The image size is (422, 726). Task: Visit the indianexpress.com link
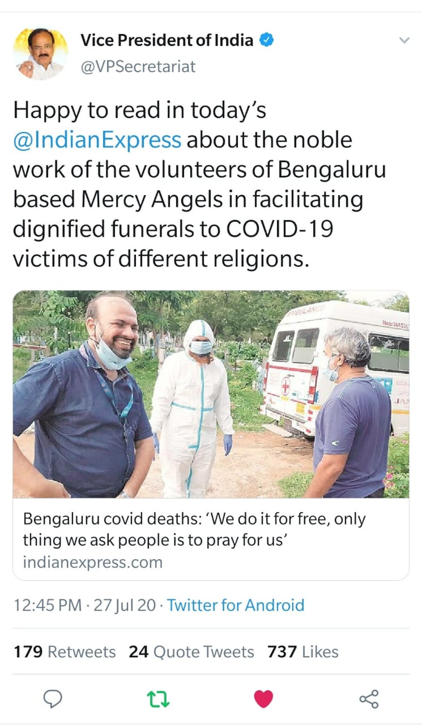click(93, 562)
